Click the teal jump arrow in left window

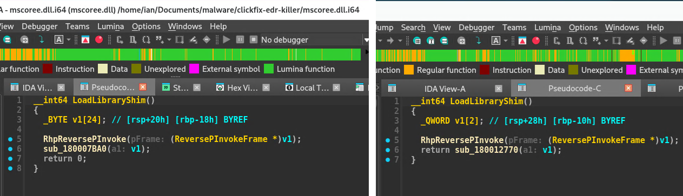[42, 39]
